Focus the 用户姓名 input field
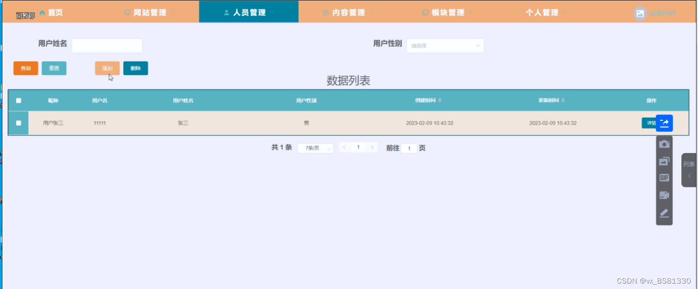 pyautogui.click(x=107, y=45)
